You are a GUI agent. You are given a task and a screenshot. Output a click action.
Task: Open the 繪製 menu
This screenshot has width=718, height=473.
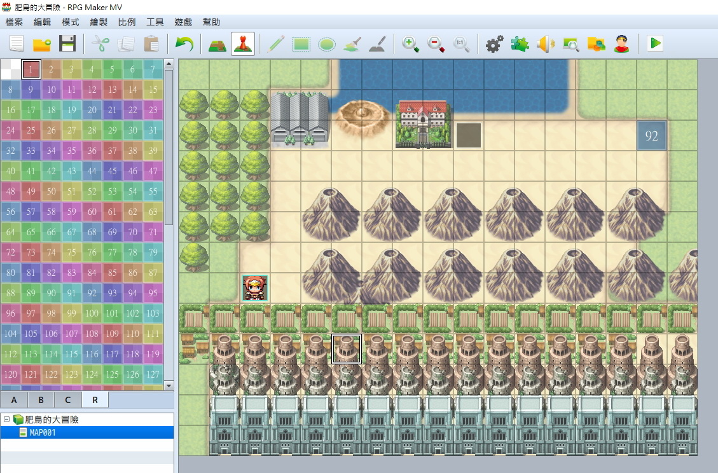point(99,22)
